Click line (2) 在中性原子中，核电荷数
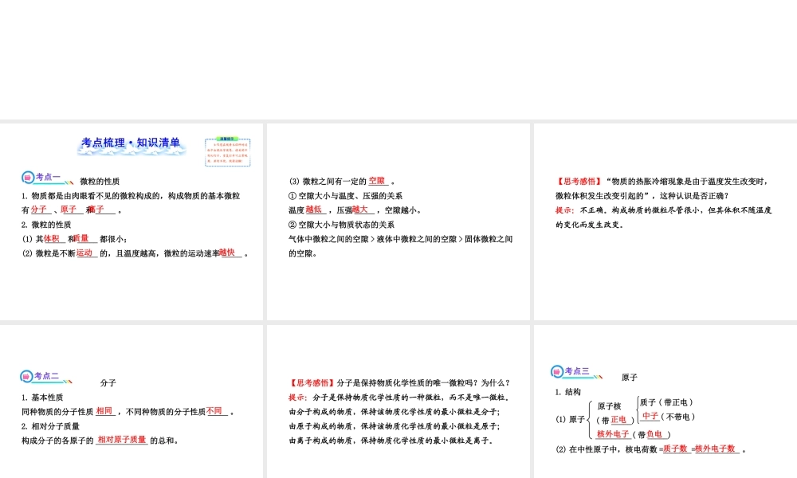The image size is (797, 478). pyautogui.click(x=650, y=449)
